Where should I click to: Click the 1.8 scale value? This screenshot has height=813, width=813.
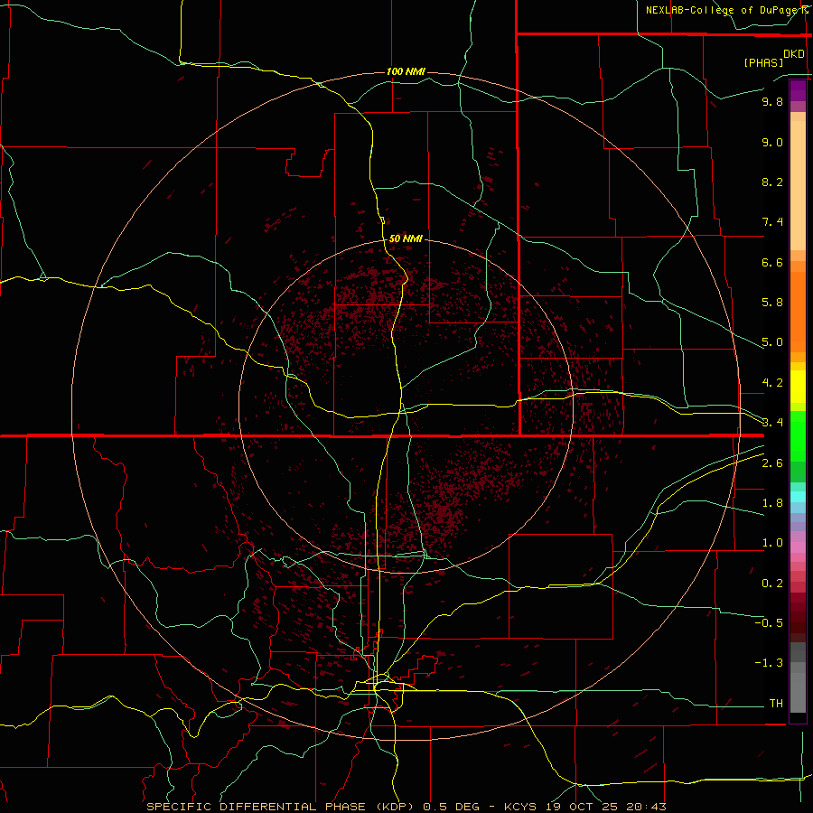(x=772, y=503)
